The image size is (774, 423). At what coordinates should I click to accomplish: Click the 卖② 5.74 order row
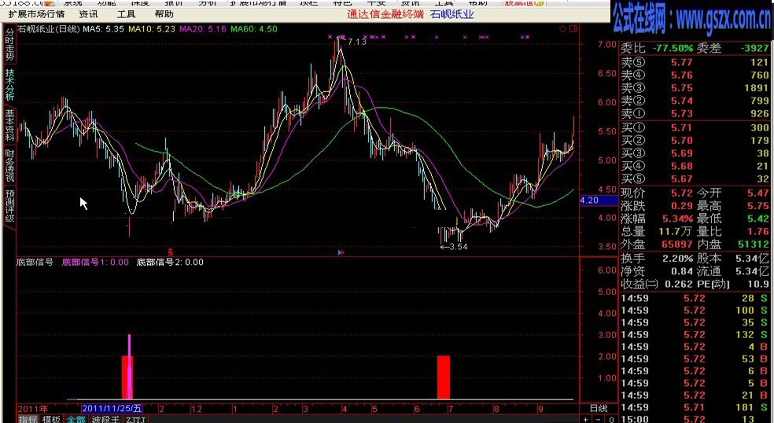point(695,101)
